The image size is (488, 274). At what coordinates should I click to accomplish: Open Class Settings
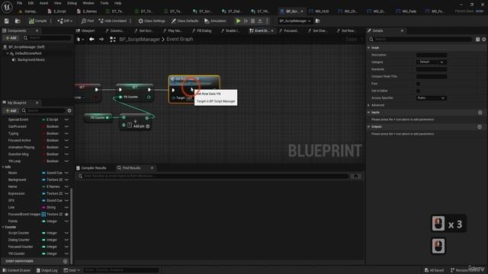pos(152,21)
